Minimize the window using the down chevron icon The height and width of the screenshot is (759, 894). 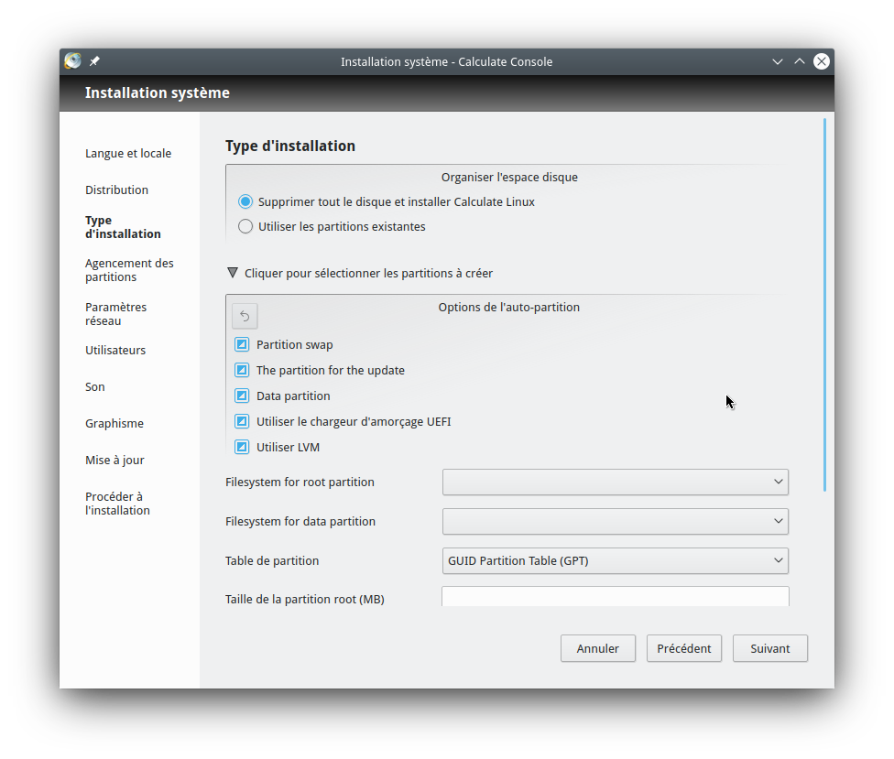(x=778, y=61)
